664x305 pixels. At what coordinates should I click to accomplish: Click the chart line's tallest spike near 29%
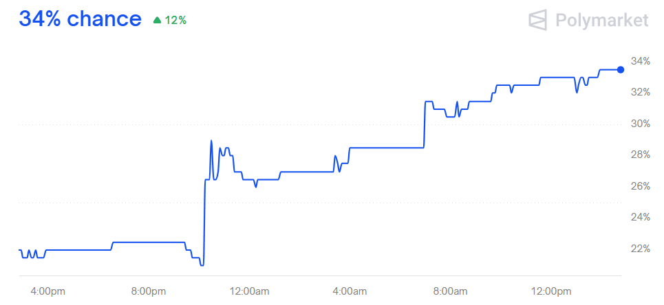click(x=211, y=141)
